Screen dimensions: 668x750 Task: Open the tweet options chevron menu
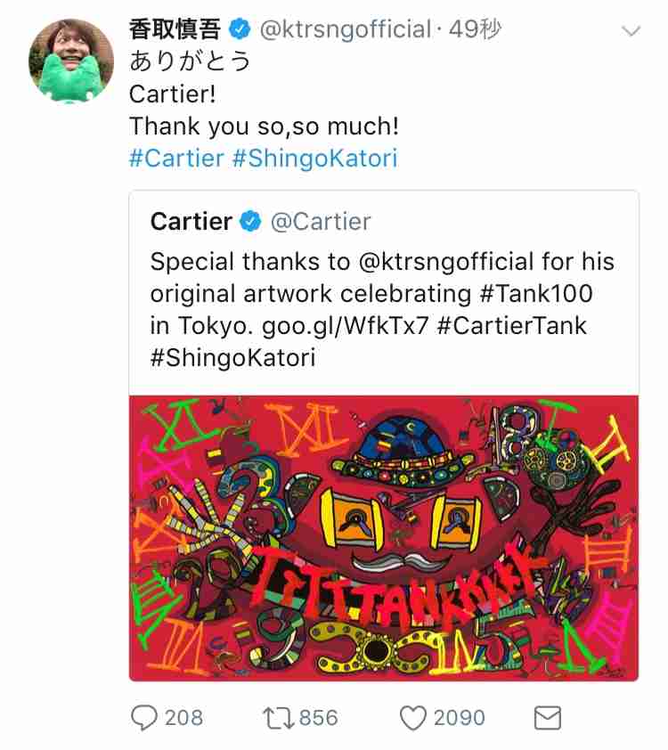click(631, 31)
